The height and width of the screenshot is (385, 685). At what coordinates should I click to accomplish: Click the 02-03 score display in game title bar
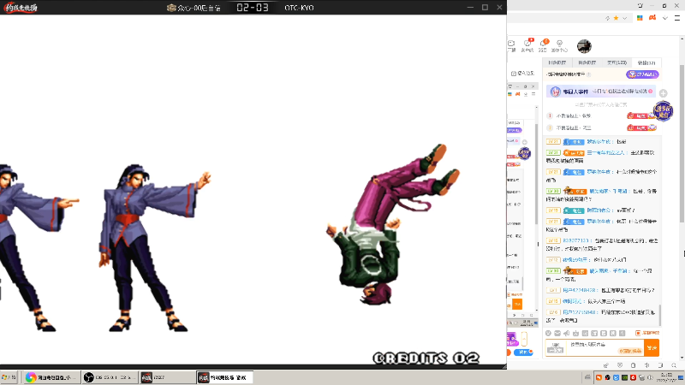click(253, 8)
